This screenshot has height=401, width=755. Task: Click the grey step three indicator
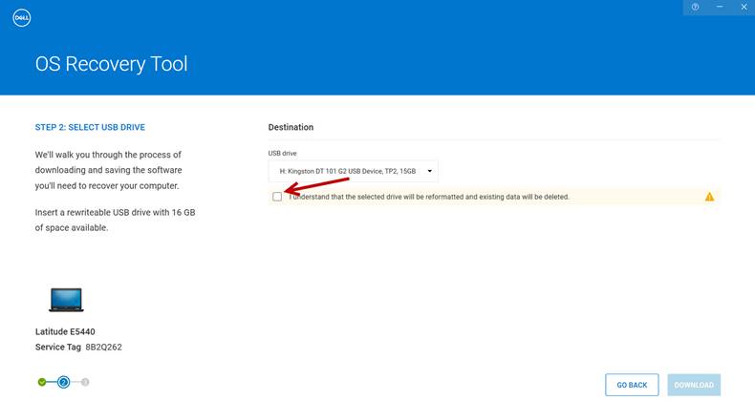[85, 382]
